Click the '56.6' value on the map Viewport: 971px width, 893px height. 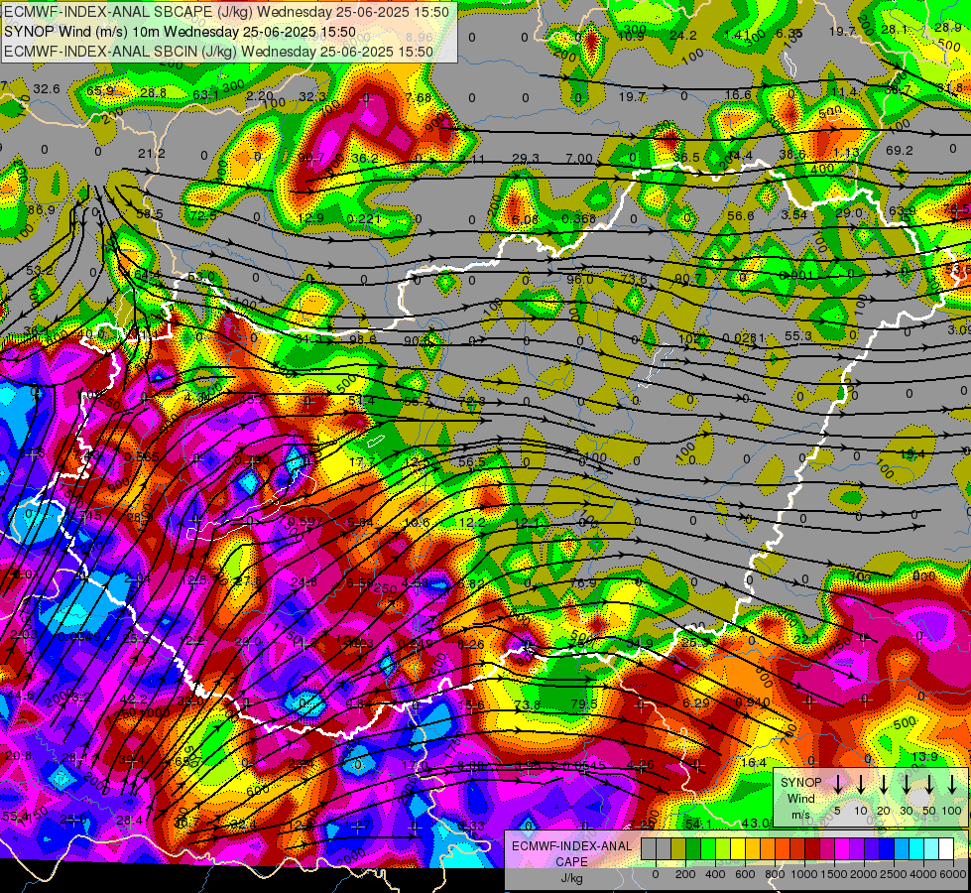click(741, 215)
